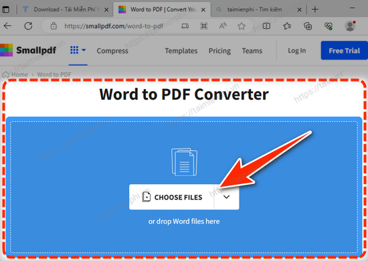Activate the Read aloud icon
Viewport: 368px width, 261px height.
pos(223,26)
